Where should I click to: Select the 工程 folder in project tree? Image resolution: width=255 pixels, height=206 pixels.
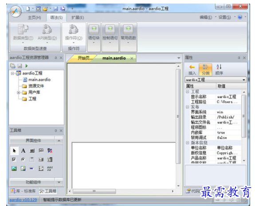click(32, 99)
